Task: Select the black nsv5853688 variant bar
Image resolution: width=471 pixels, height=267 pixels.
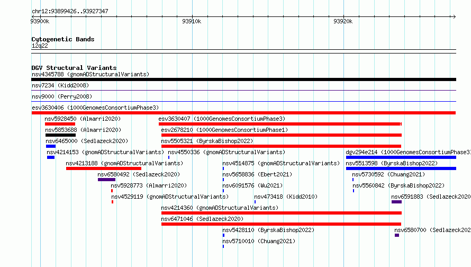Action: [60, 135]
